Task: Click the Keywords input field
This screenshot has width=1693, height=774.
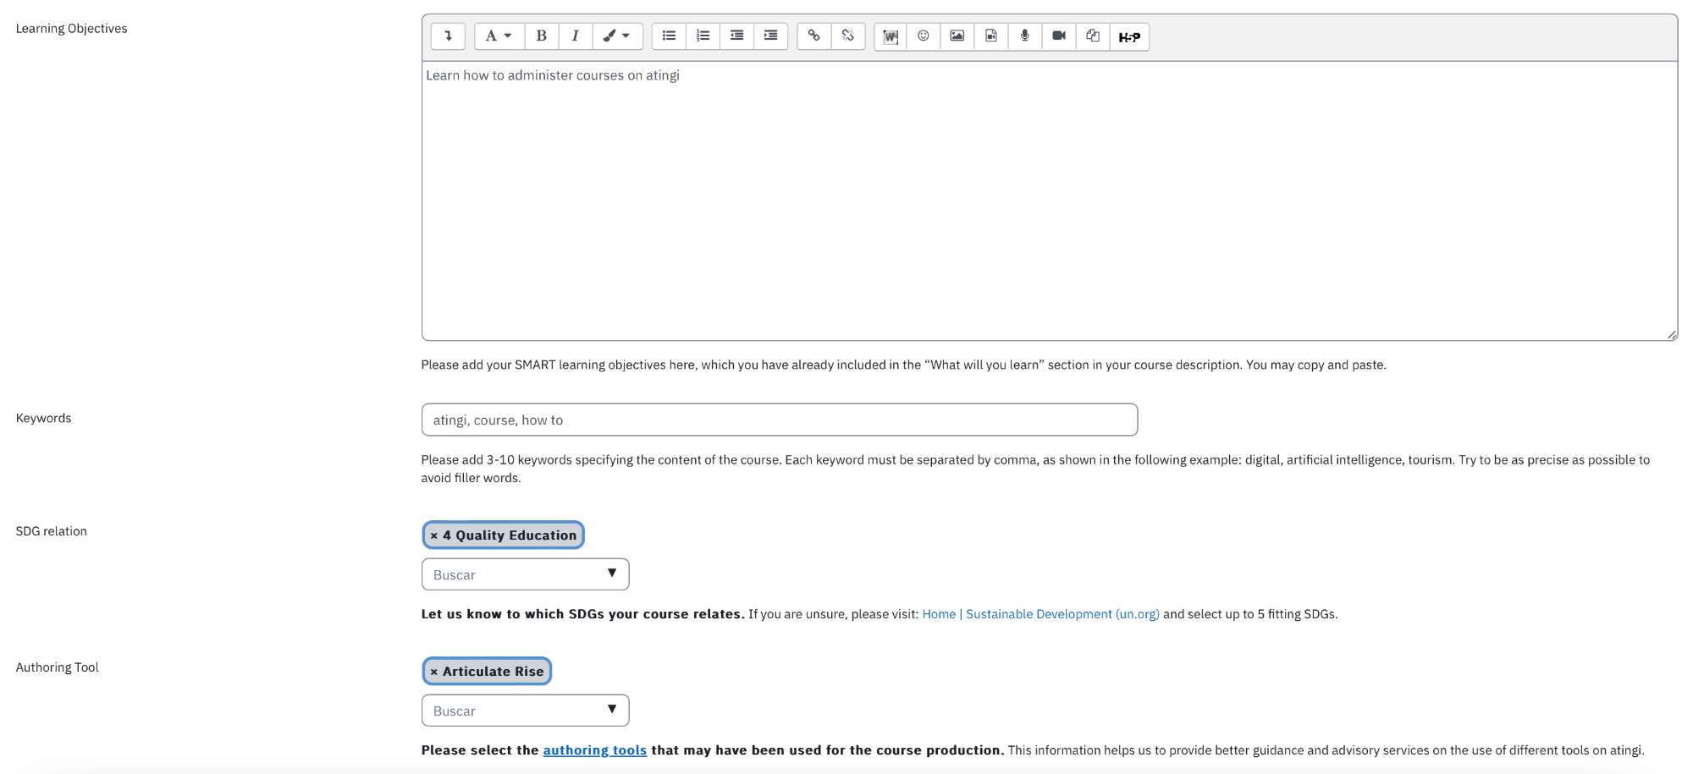Action: [x=779, y=420]
